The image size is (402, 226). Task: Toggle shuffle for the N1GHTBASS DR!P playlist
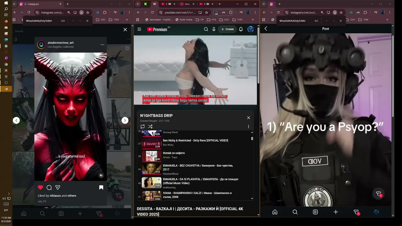[150, 126]
